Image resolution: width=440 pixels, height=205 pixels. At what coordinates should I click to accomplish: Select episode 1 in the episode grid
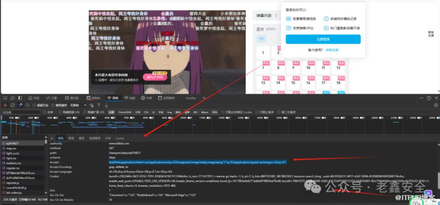[263, 53]
